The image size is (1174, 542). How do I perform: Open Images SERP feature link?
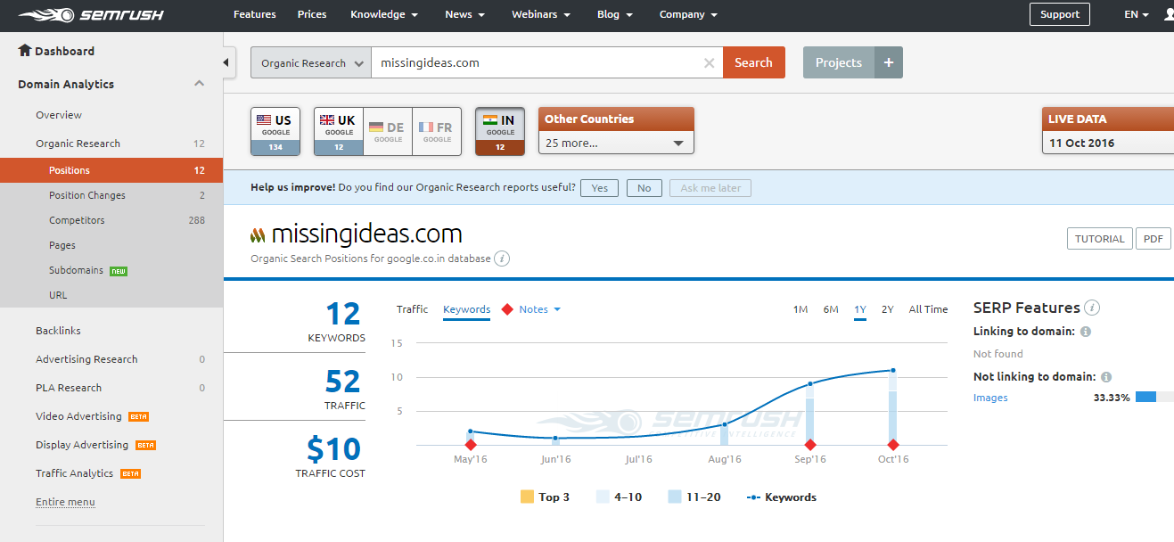pos(990,398)
